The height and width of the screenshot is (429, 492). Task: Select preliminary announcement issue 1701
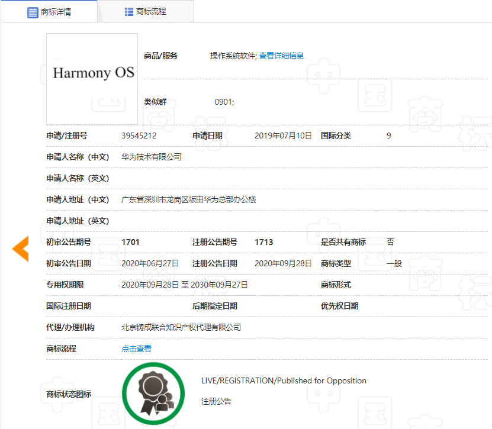coord(130,242)
